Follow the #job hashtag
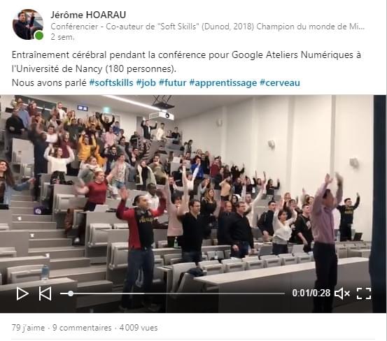 [x=146, y=82]
